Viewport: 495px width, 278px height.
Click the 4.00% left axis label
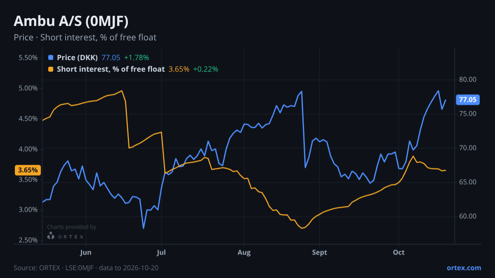pos(28,149)
